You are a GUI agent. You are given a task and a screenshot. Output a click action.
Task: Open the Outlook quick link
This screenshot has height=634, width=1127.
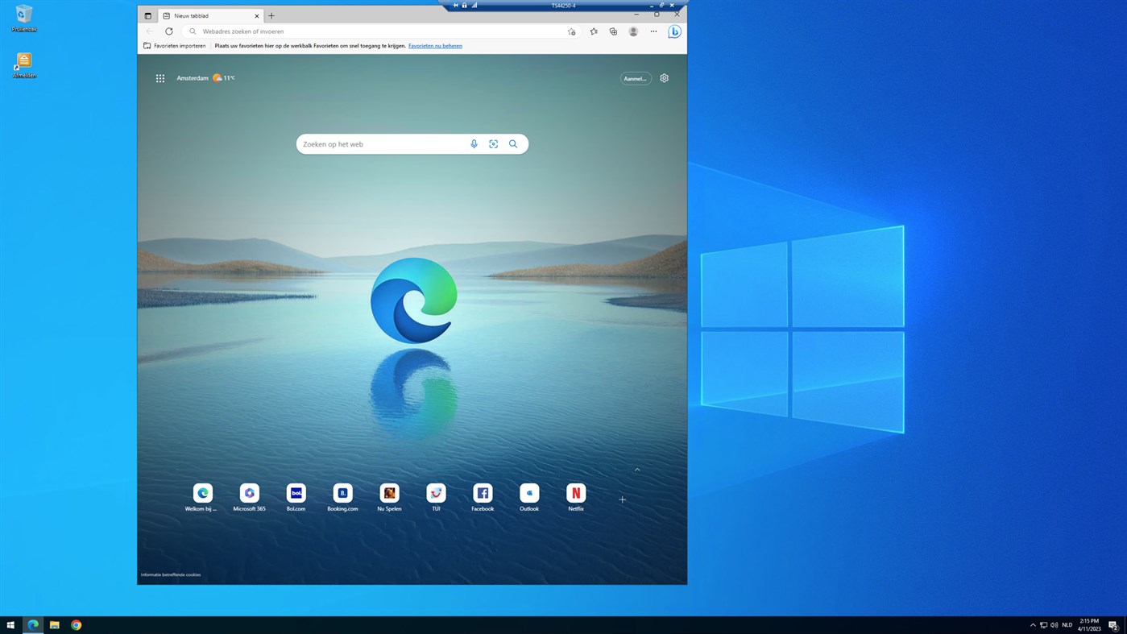click(x=529, y=498)
